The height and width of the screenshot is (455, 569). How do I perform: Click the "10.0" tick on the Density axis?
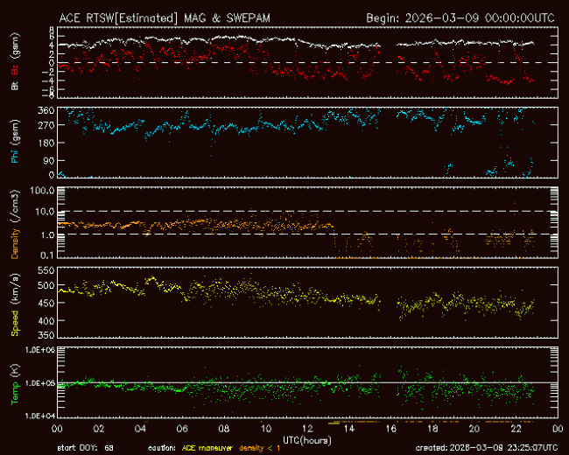[45, 212]
